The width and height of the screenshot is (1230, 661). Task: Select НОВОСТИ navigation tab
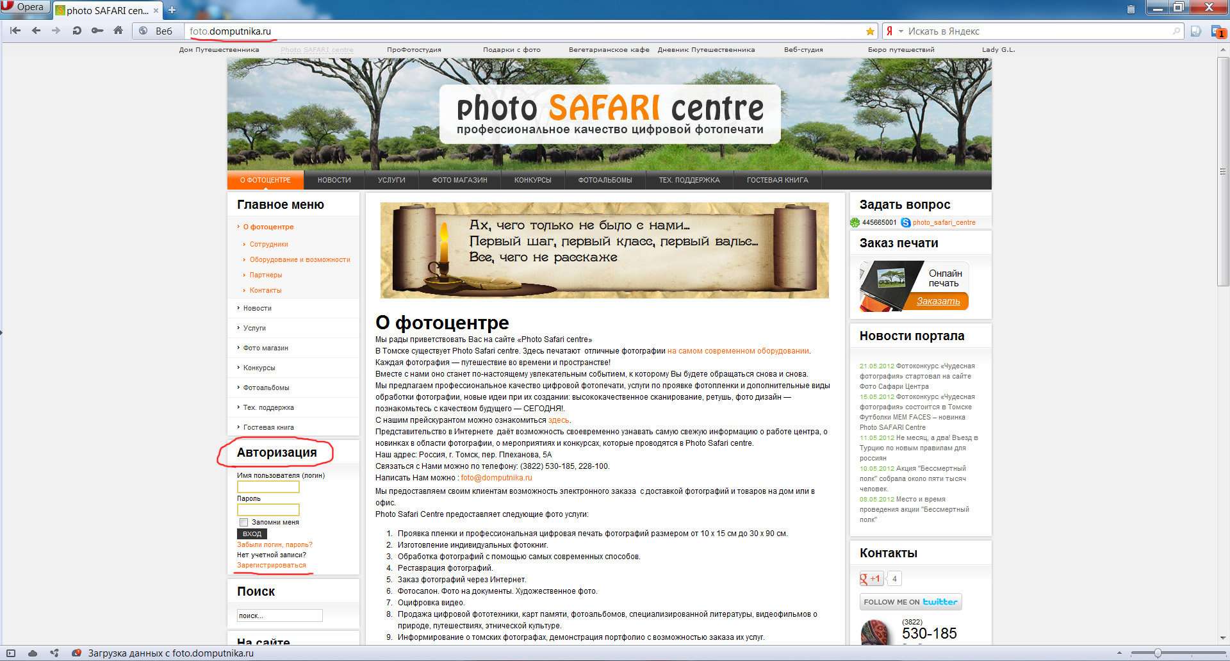(334, 180)
